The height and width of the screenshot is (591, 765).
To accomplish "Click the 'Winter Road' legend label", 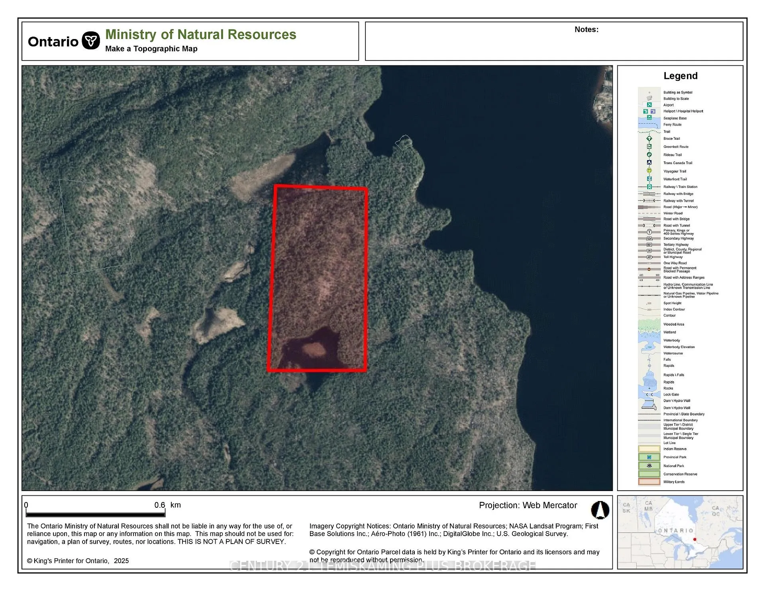I will click(673, 213).
